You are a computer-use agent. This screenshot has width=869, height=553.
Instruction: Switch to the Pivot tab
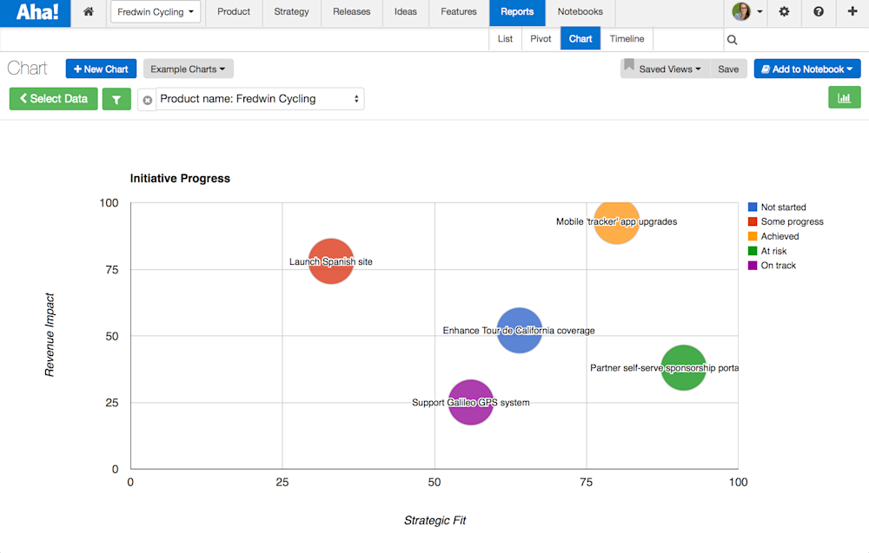(x=540, y=39)
